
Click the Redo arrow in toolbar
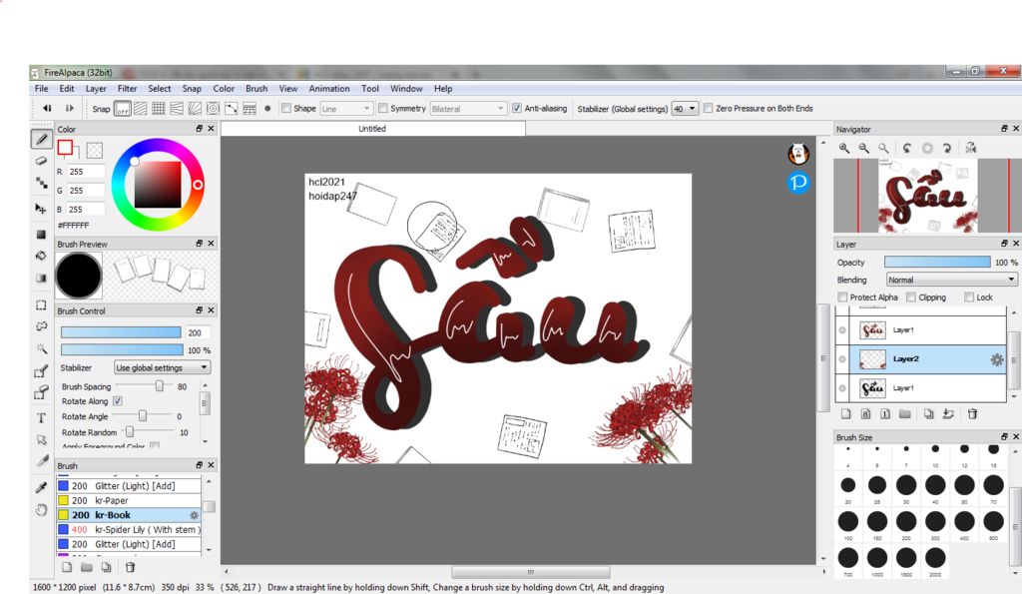point(69,108)
